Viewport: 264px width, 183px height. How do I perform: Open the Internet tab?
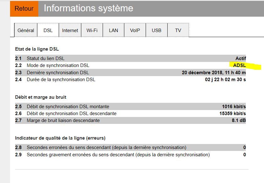coord(70,30)
